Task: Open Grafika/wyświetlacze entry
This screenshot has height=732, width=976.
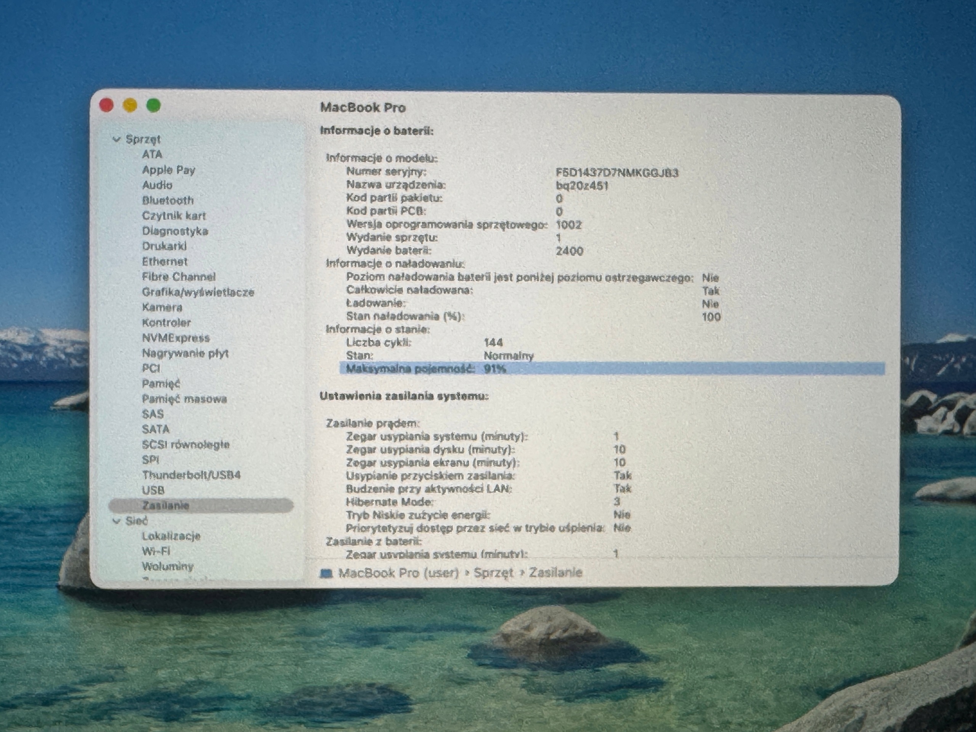Action: [x=198, y=292]
